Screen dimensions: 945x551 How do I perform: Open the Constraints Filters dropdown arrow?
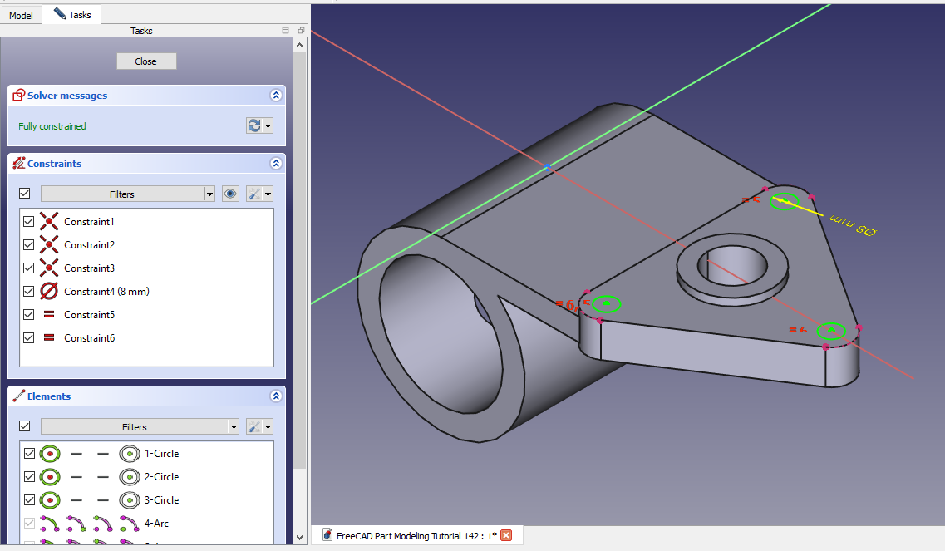pos(209,194)
